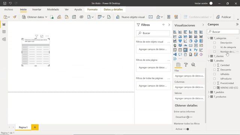
Task: Select the scatter chart visualization
Action: [185, 41]
